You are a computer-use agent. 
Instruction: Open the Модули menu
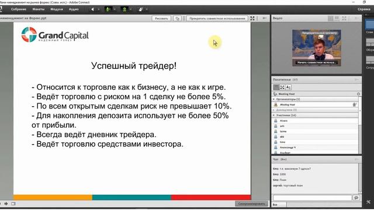point(57,9)
